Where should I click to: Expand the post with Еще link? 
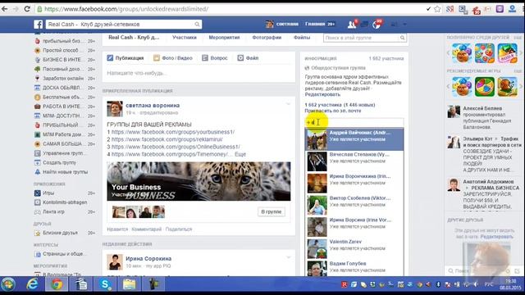point(240,154)
